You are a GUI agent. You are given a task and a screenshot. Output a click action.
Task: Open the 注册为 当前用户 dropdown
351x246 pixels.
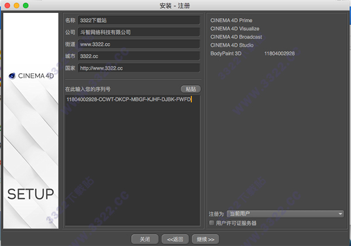285,214
